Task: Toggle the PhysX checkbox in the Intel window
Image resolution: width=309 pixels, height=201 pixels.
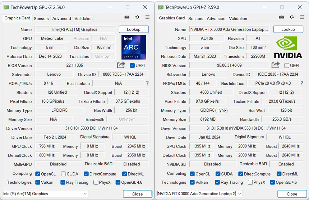Action: [96, 182]
